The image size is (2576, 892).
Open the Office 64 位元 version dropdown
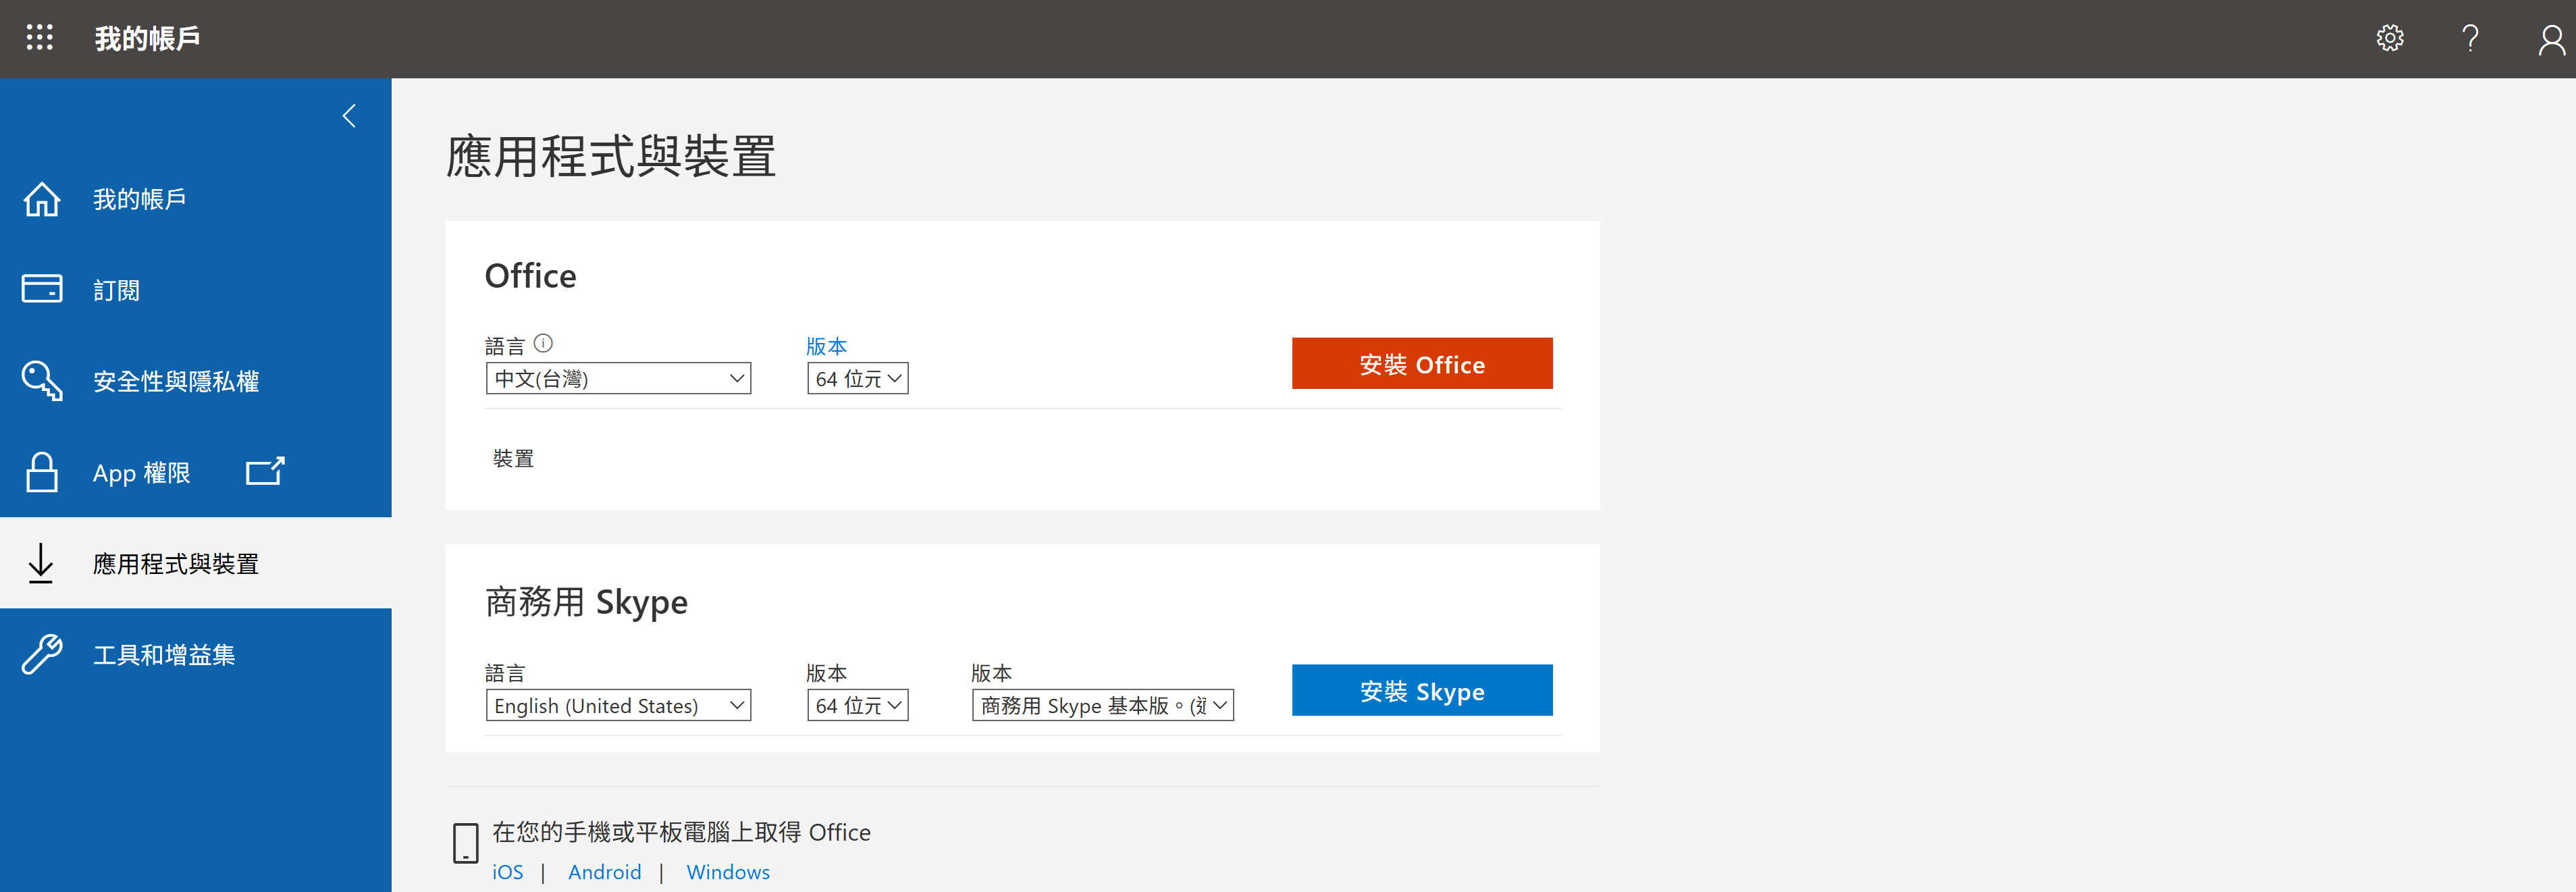click(x=857, y=378)
